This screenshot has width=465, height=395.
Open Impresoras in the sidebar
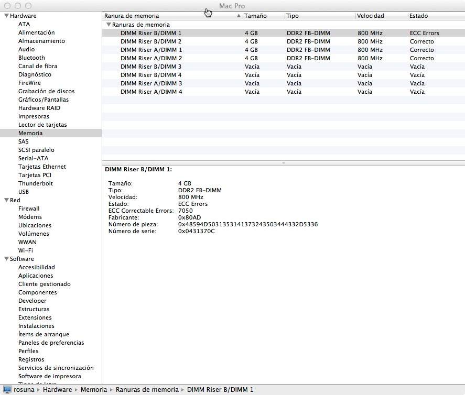34,116
